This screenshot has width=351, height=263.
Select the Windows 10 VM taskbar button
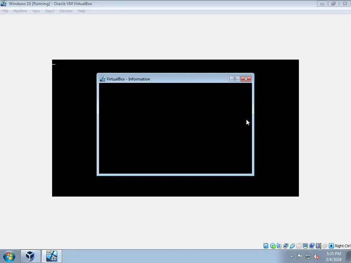click(x=52, y=256)
